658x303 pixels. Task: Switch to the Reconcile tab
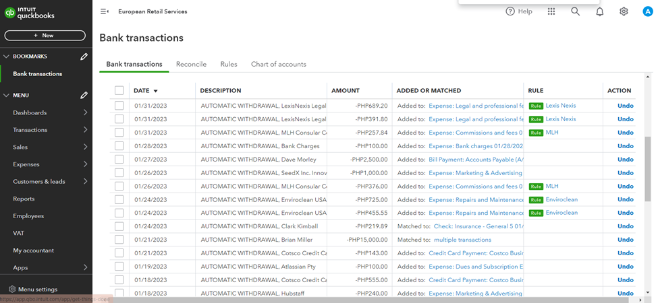[x=191, y=64]
